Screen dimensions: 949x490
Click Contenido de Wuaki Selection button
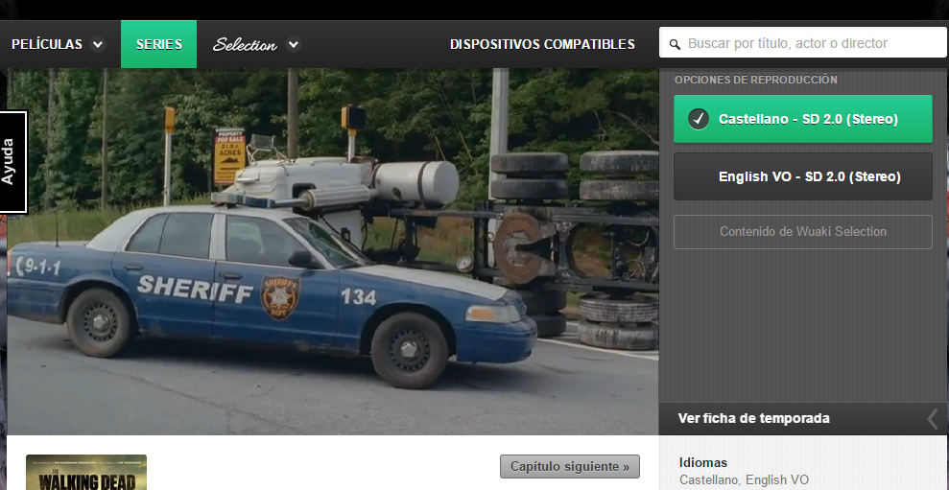pyautogui.click(x=802, y=232)
